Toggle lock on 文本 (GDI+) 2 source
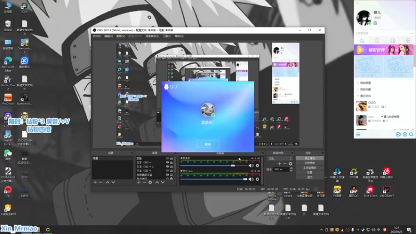 coord(172,166)
